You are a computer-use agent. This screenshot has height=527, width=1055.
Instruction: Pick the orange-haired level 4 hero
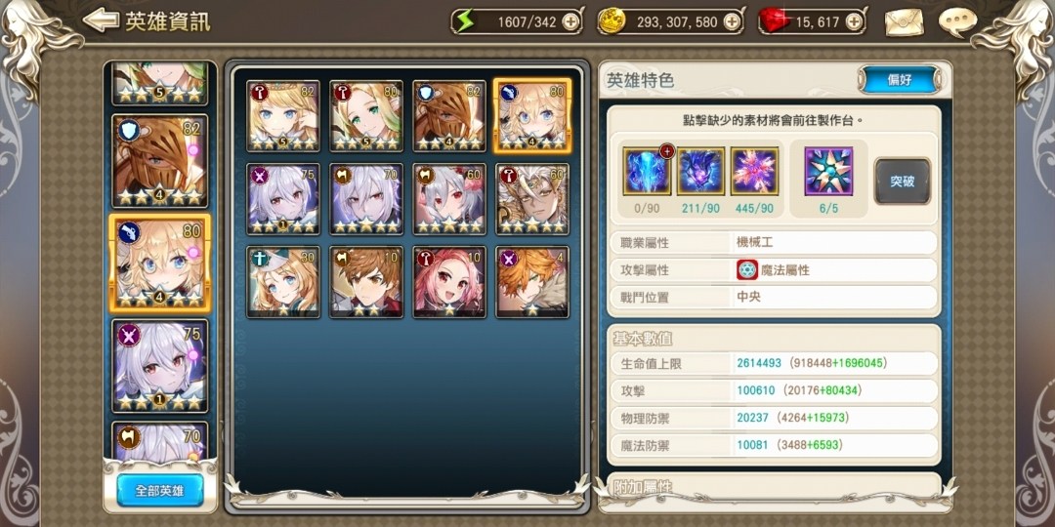[x=532, y=282]
